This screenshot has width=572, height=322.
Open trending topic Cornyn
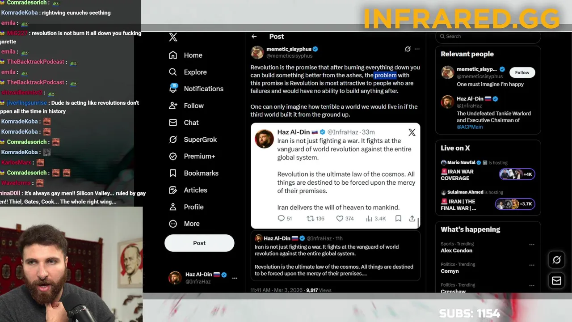450,271
